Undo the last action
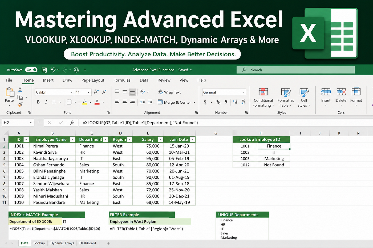 point(53,70)
